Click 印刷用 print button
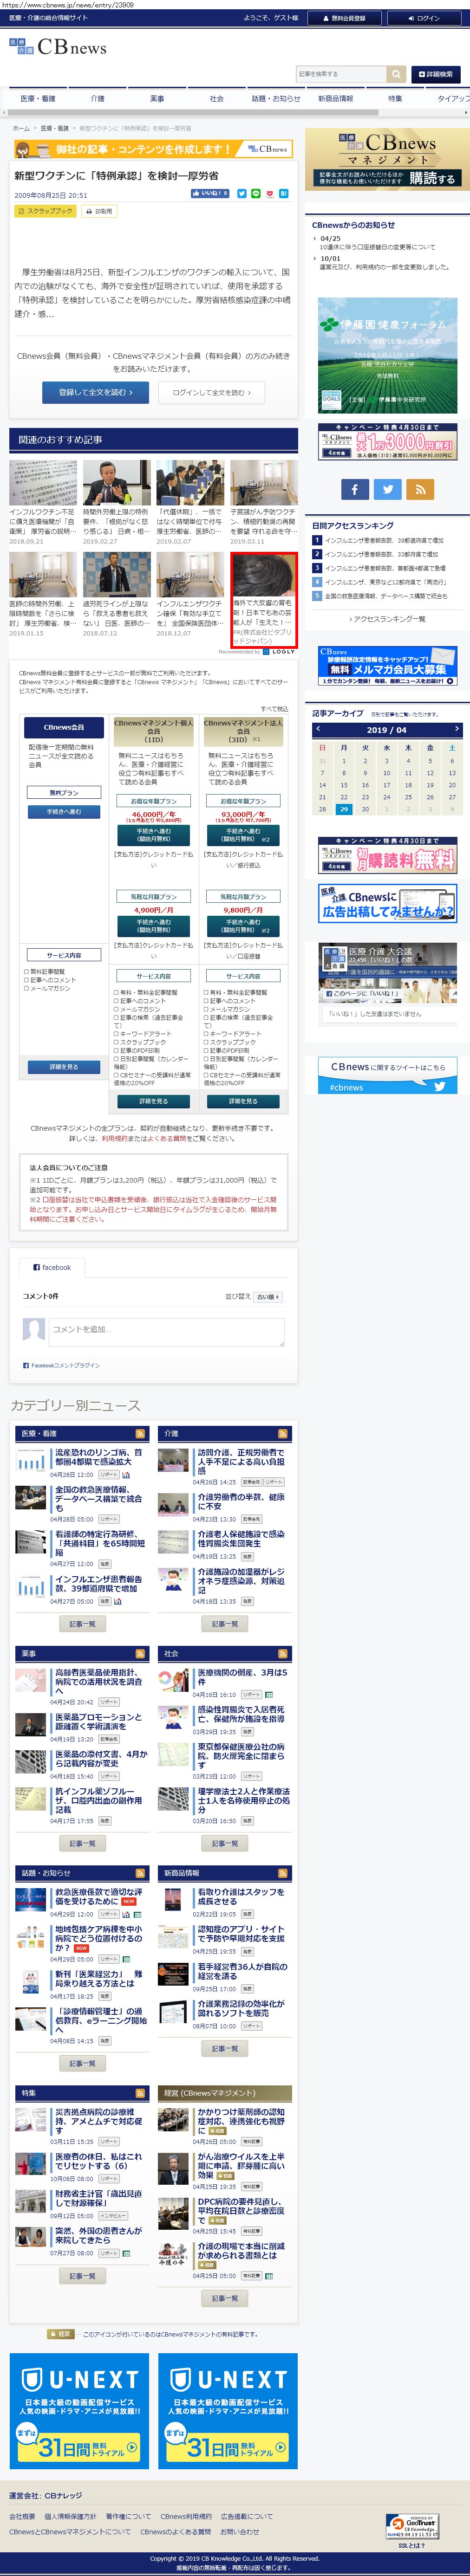 (99, 211)
